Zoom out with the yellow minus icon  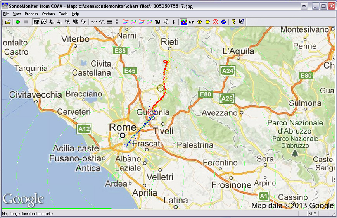(207, 22)
